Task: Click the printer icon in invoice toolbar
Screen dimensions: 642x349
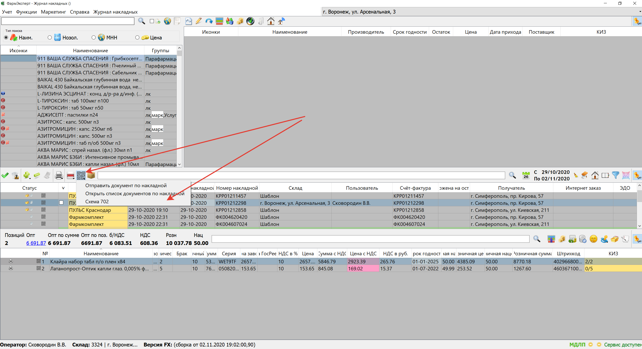Action: click(59, 175)
